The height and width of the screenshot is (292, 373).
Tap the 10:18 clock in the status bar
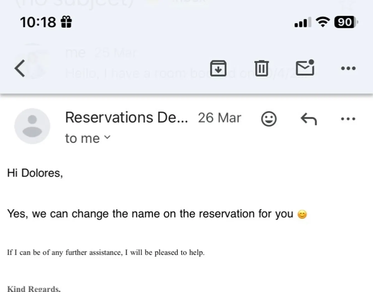point(38,22)
